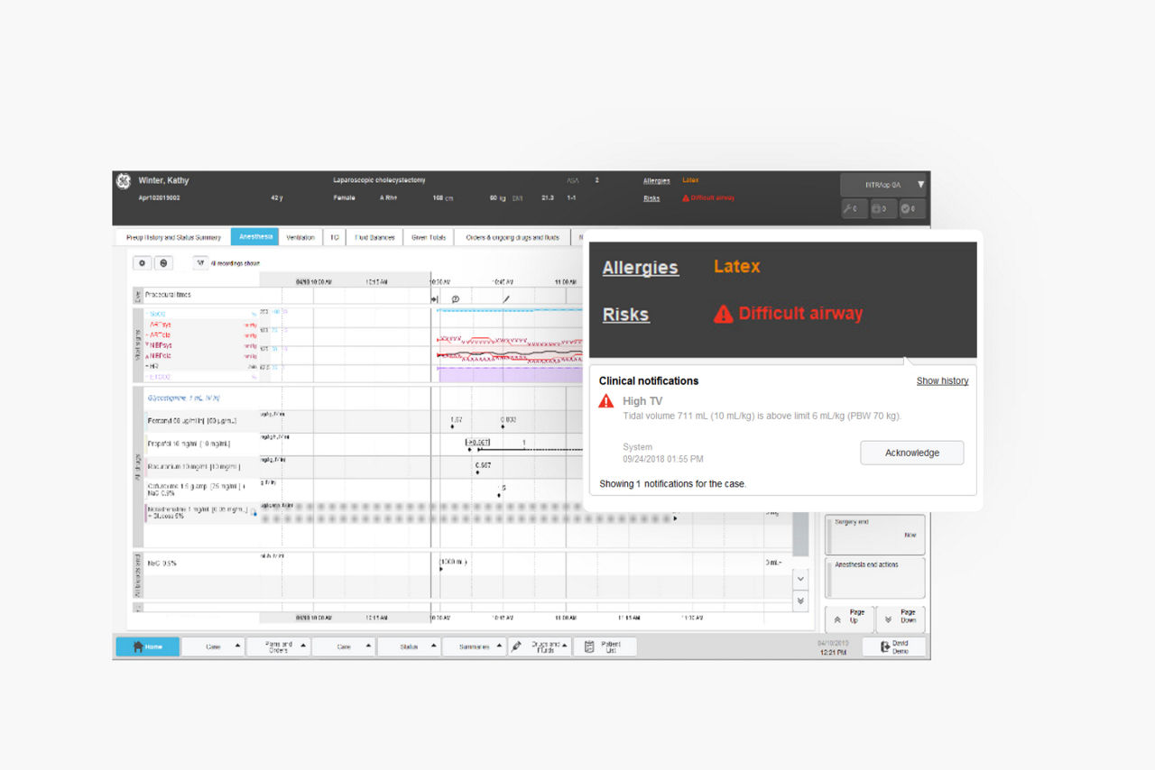This screenshot has width=1155, height=770.
Task: Click the wrench tool icon in the header
Action: coord(853,208)
